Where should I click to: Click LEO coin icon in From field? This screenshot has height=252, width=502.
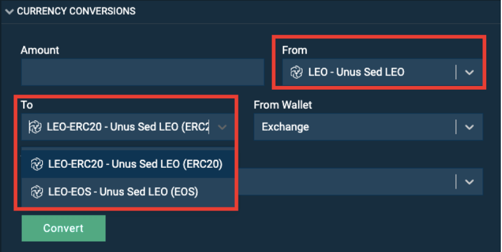pyautogui.click(x=296, y=72)
